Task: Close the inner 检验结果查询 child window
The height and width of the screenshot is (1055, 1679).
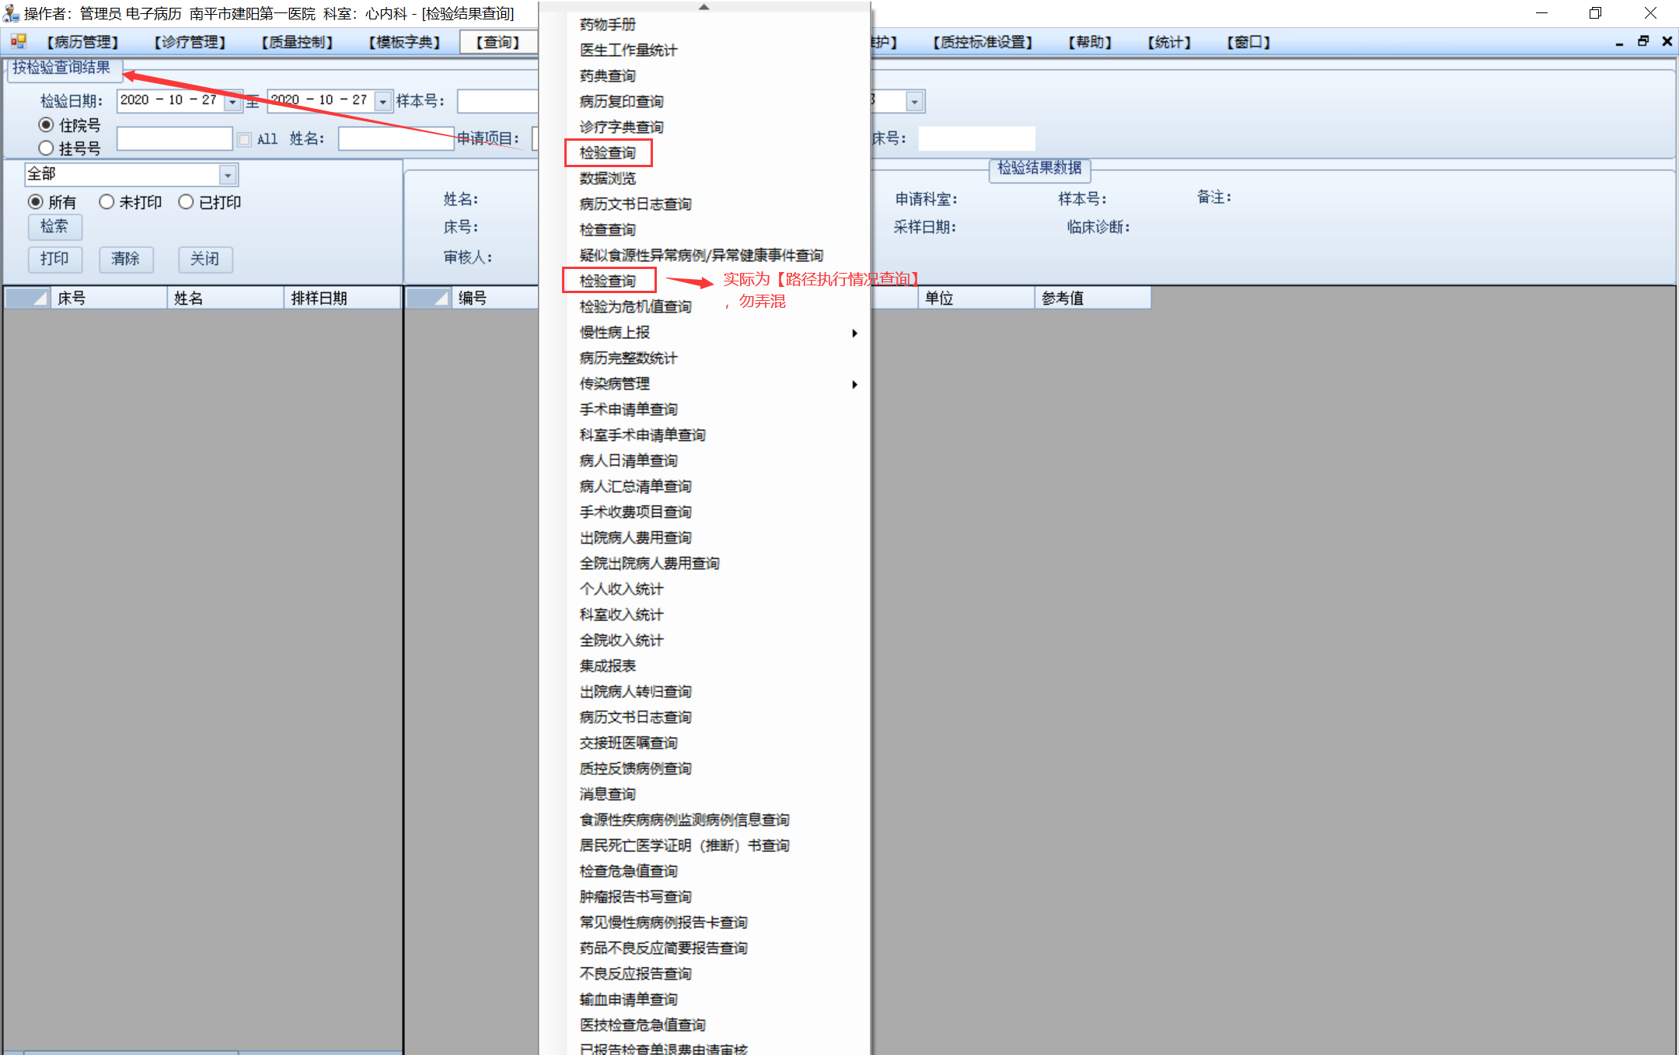Action: tap(1667, 42)
